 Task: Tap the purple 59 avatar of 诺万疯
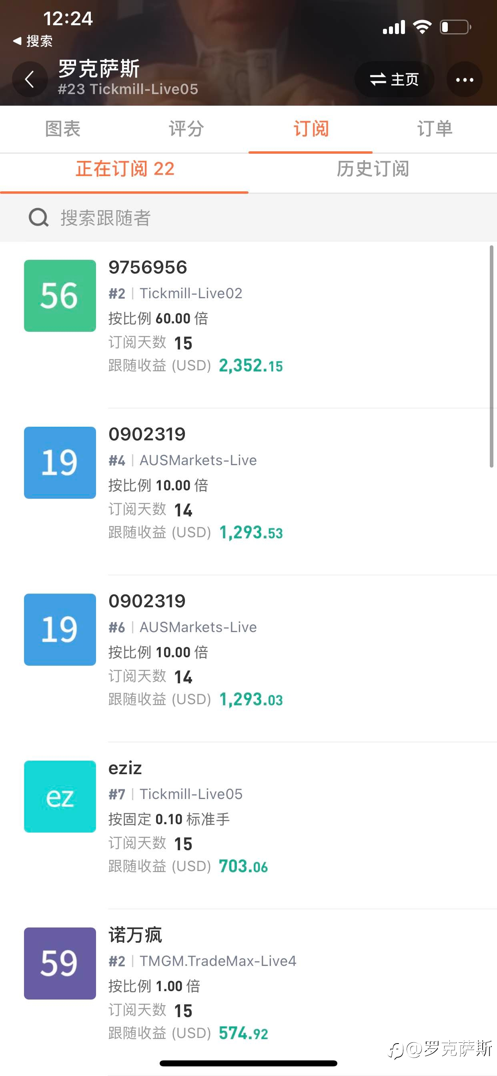point(60,963)
